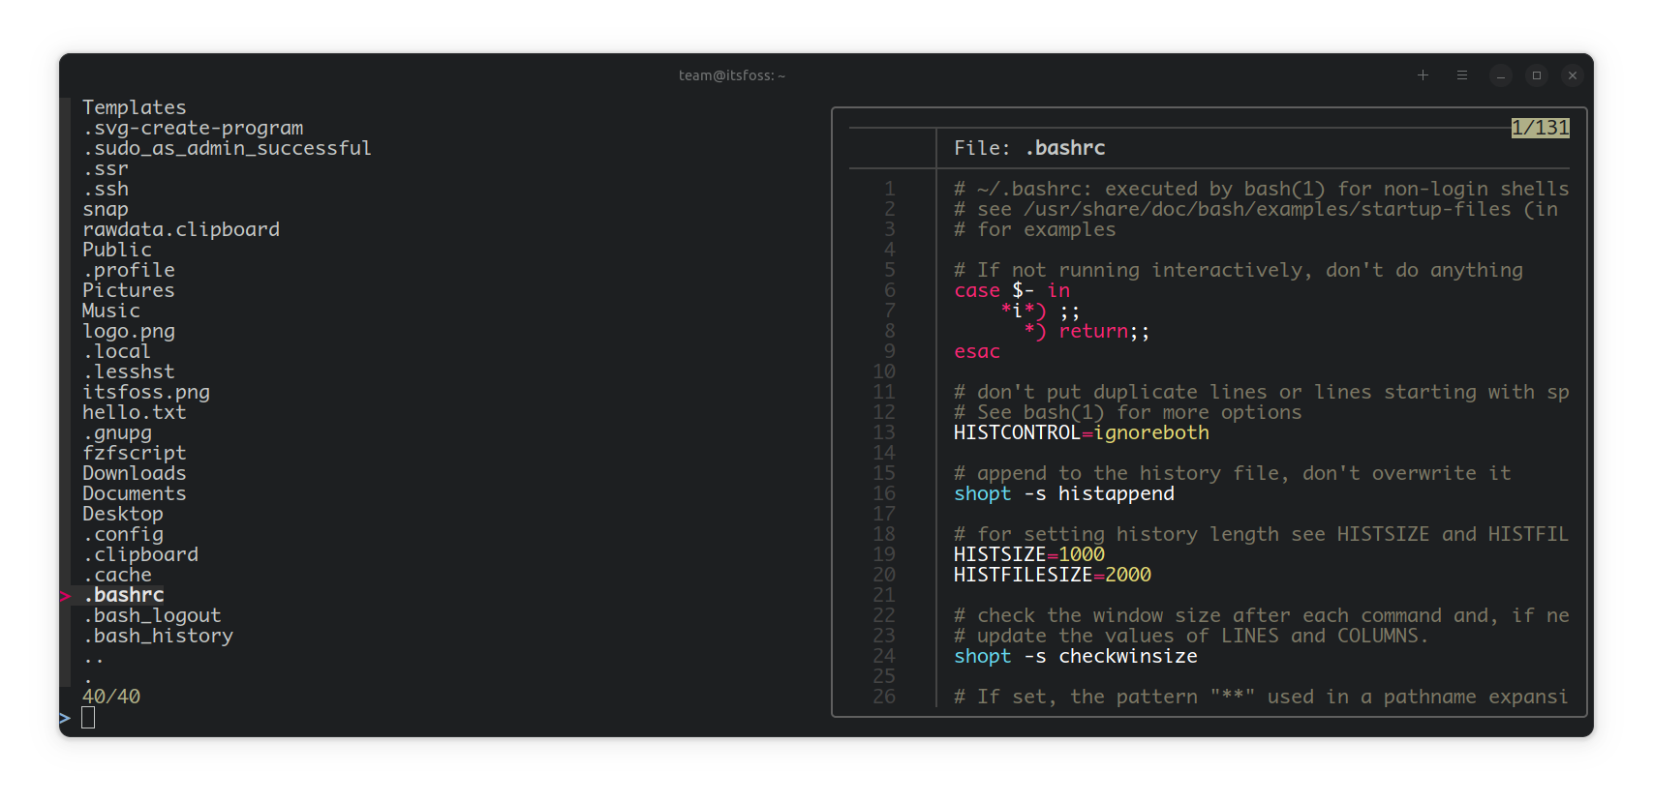Close the terminal window
Viewport: 1653px width, 802px height.
point(1573,75)
